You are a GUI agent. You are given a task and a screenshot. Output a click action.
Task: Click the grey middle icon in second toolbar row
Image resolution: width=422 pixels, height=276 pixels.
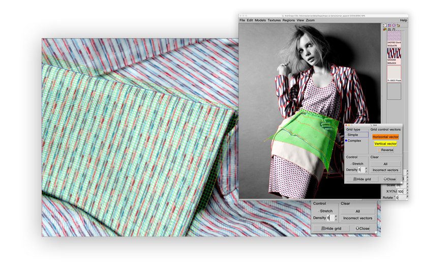[x=389, y=29]
